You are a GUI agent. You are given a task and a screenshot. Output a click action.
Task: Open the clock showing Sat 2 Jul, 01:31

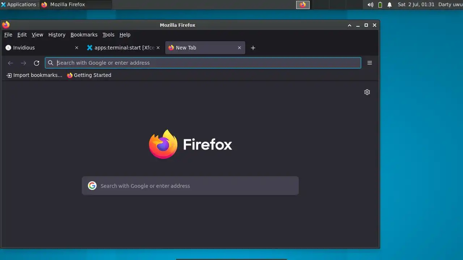coord(416,5)
